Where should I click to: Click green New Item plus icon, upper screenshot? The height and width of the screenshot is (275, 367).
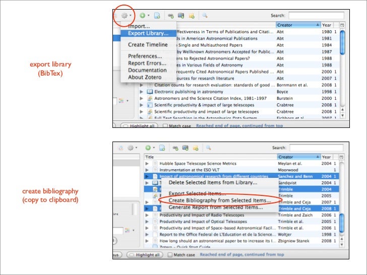point(142,16)
